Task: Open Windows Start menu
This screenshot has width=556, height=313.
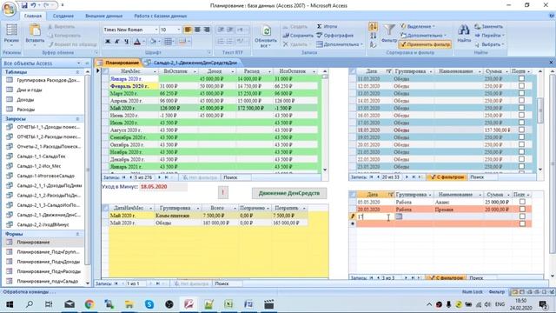Action: coord(10,304)
